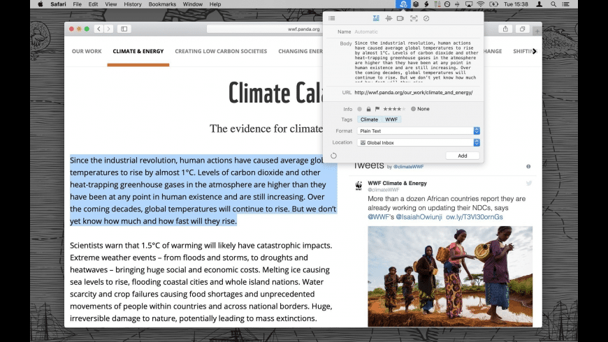
Task: Open the View menu
Action: tap(110, 4)
